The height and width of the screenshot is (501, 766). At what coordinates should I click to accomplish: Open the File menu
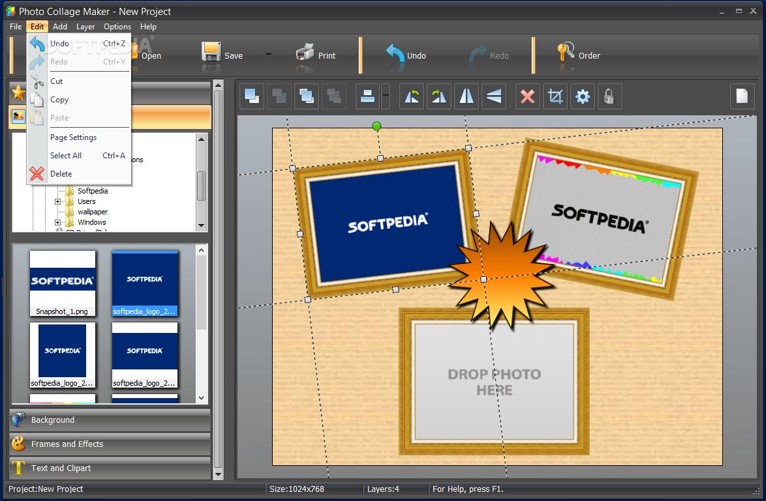click(x=16, y=26)
